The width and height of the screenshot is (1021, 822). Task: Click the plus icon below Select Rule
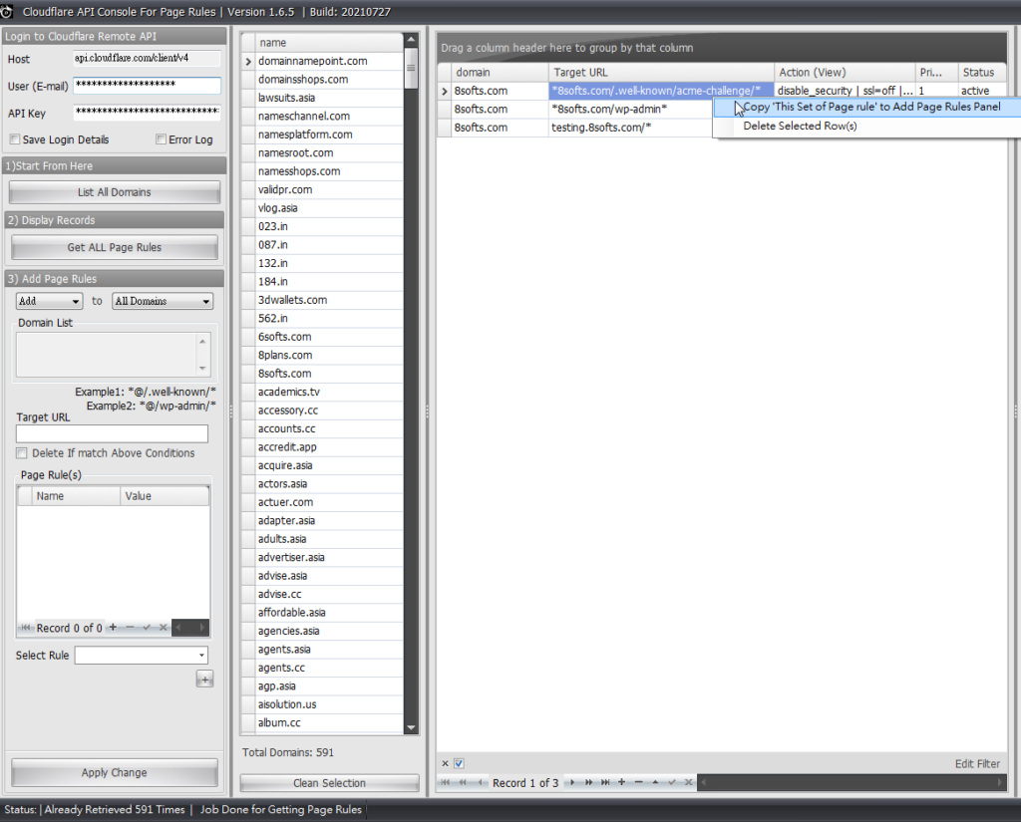point(204,679)
